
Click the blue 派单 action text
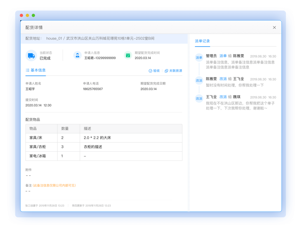pyautogui.click(x=223, y=56)
